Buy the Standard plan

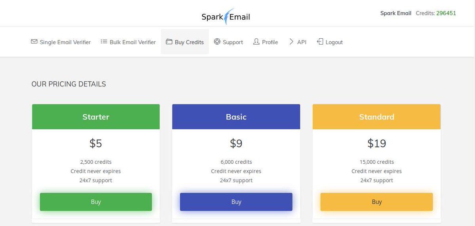click(376, 202)
